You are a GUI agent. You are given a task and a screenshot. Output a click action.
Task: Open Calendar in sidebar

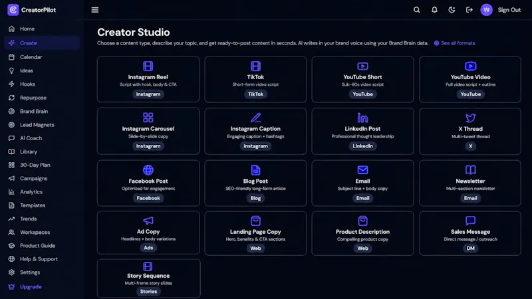42,57
